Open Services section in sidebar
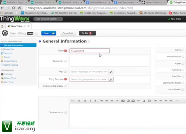186x134 pixels. click(x=8, y=53)
